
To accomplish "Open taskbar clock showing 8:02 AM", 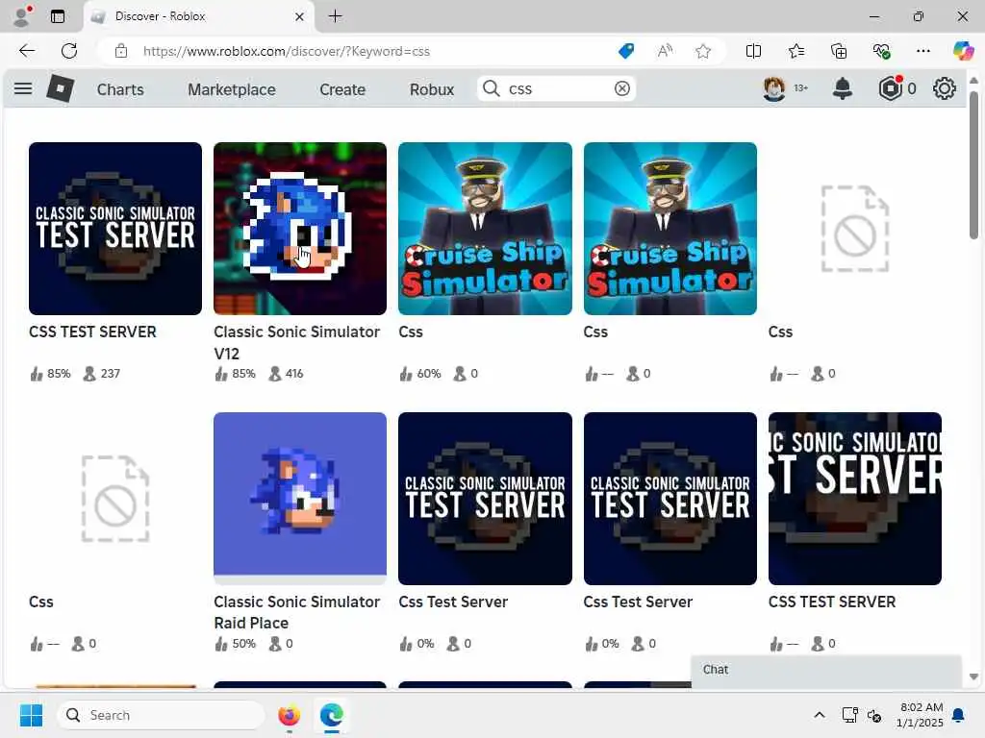I will point(920,715).
